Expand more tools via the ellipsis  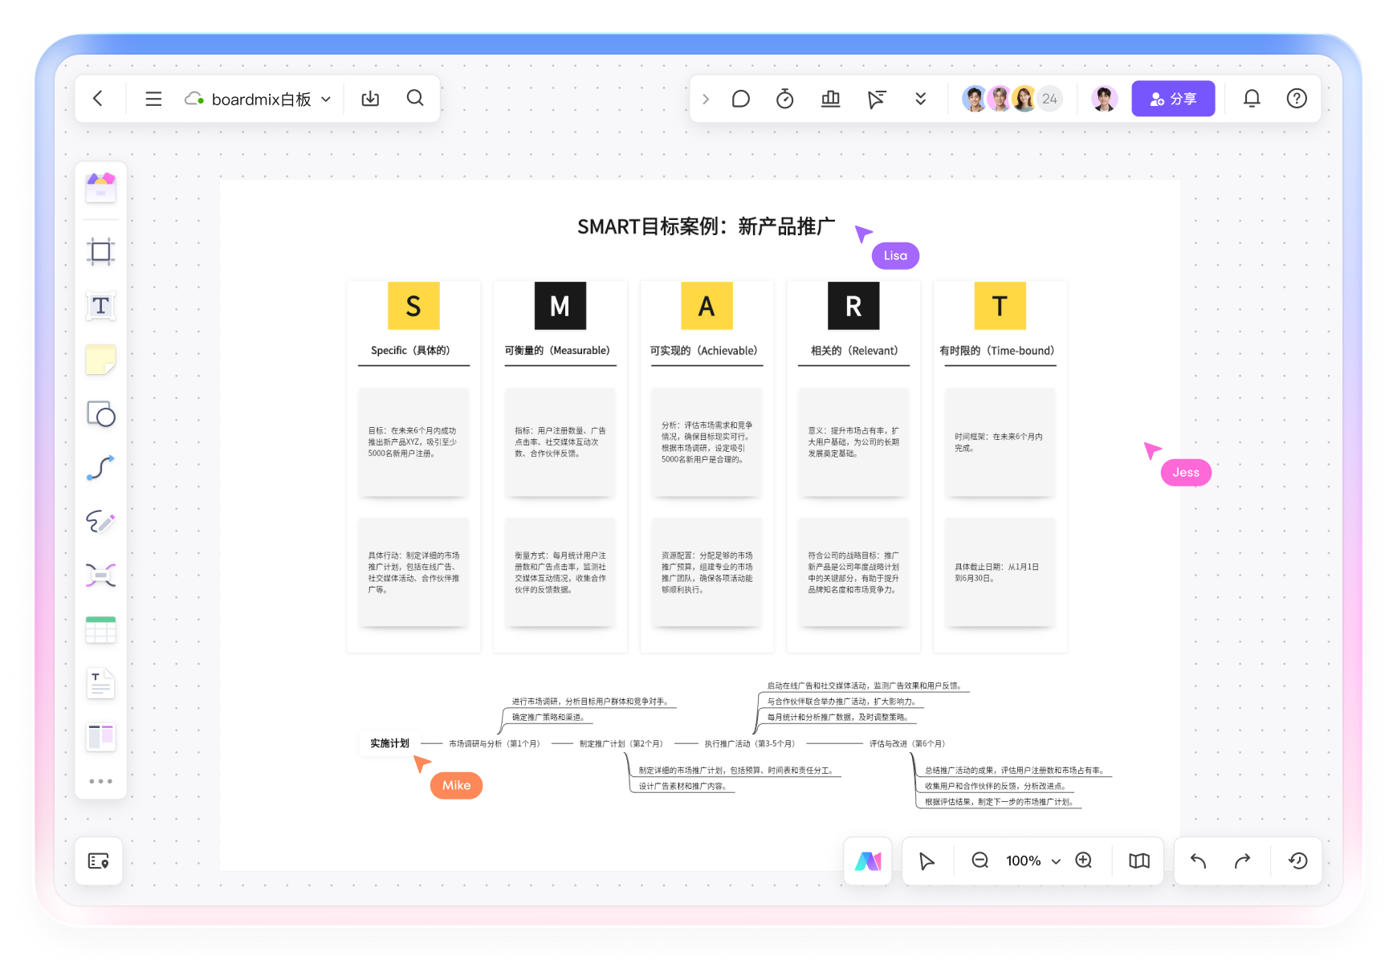tap(100, 780)
